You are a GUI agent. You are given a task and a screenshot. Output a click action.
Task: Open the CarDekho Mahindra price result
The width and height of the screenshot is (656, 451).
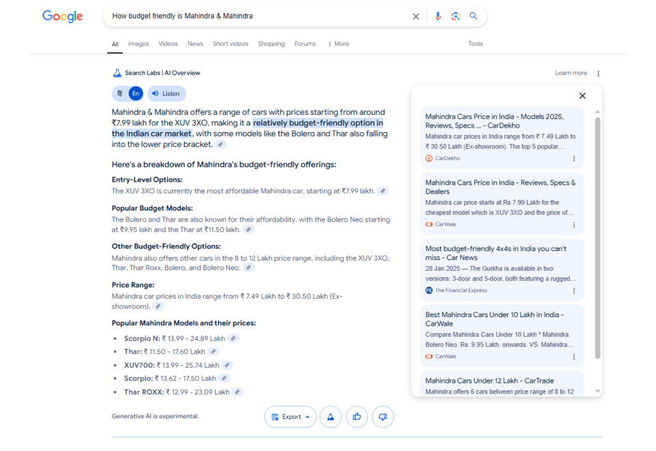click(x=494, y=121)
